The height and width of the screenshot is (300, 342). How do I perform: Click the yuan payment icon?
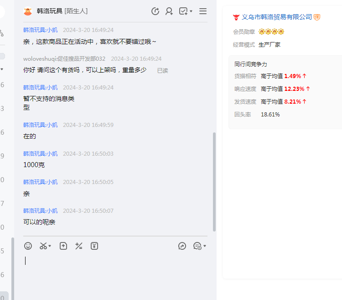click(x=94, y=246)
